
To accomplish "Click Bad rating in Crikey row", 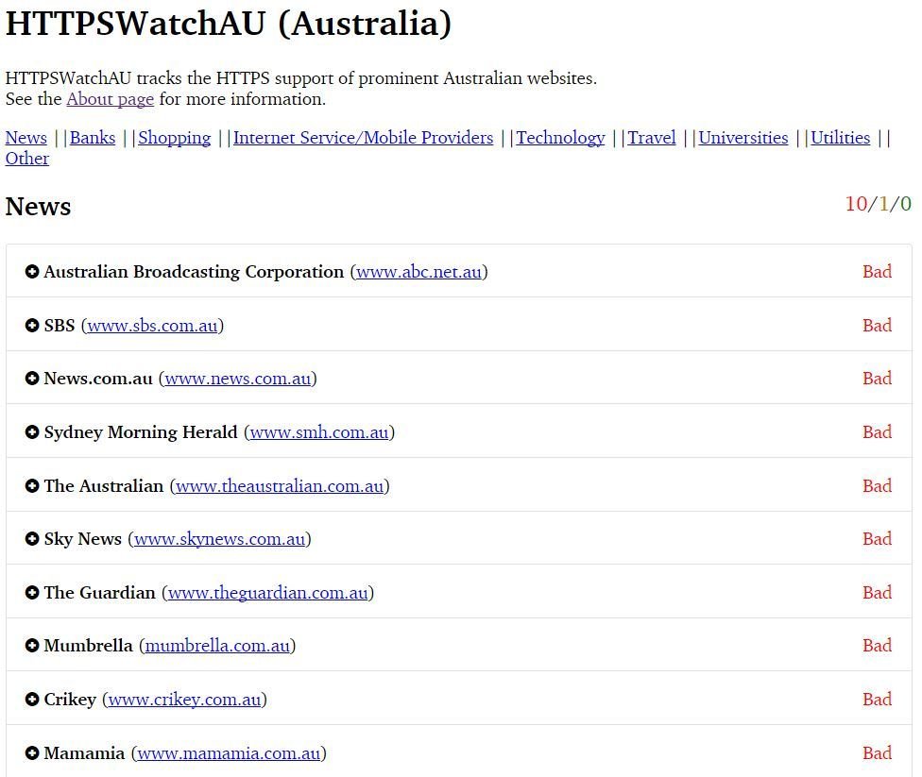I will 878,700.
